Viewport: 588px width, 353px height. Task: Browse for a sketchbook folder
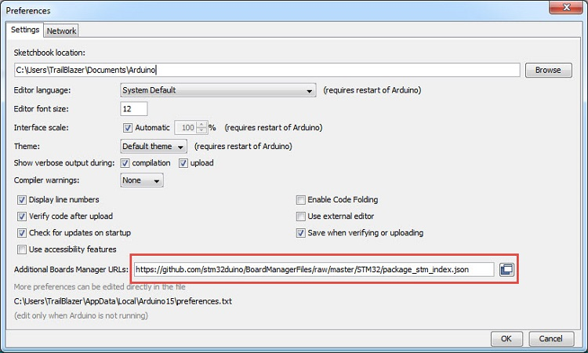pos(548,70)
